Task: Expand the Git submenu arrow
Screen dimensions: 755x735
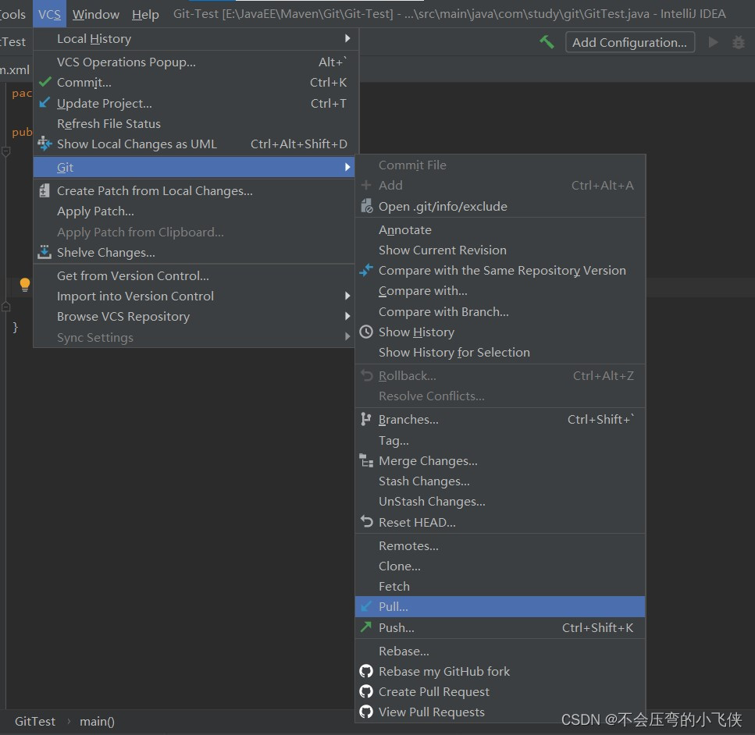Action: point(347,167)
